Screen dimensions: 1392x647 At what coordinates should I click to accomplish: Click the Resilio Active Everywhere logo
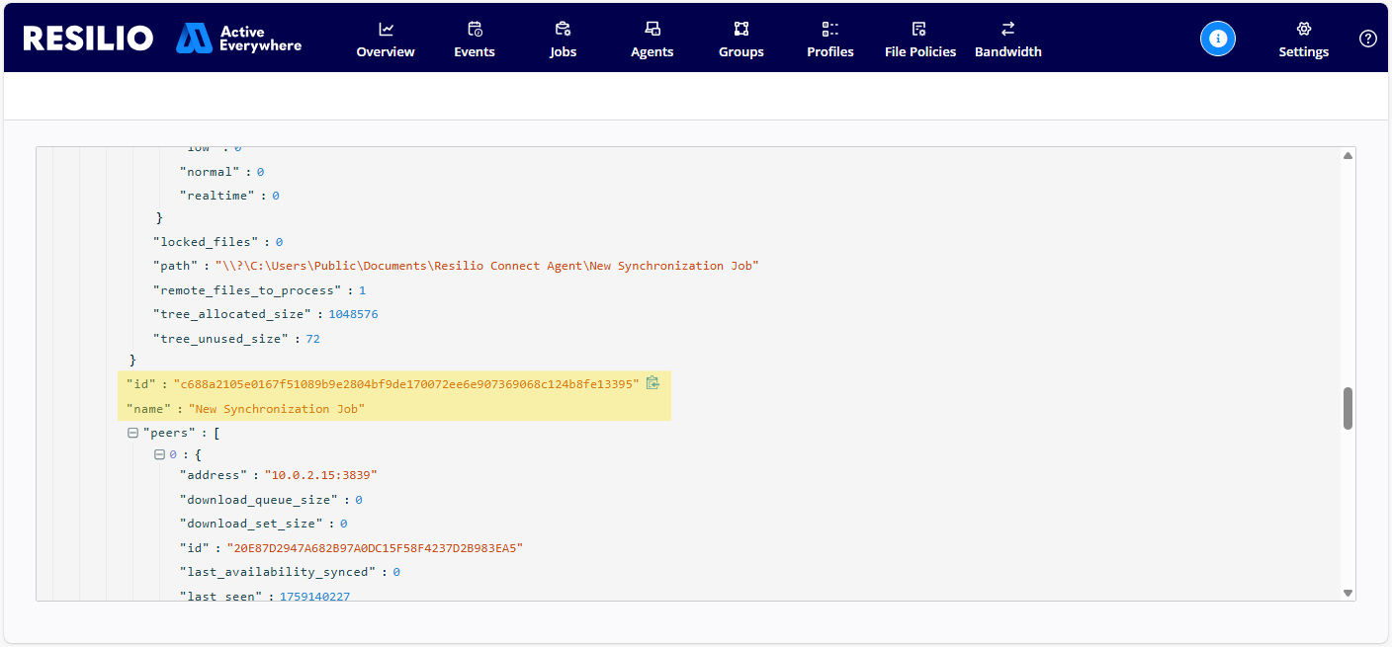pyautogui.click(x=162, y=39)
